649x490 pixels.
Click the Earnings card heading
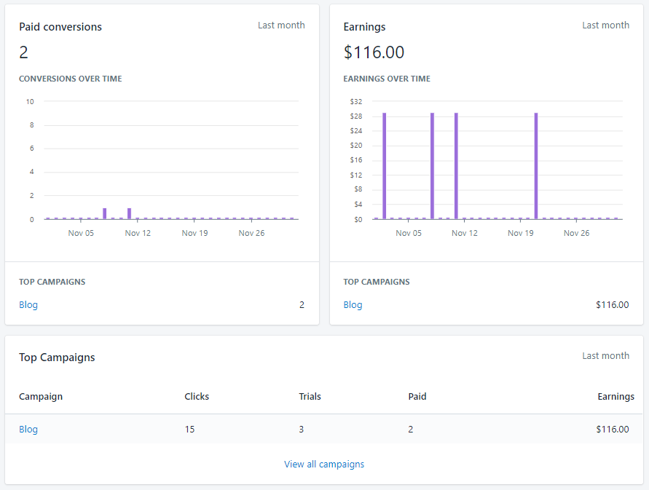(364, 27)
